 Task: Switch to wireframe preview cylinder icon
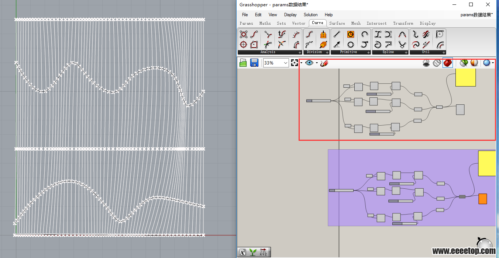tap(437, 63)
